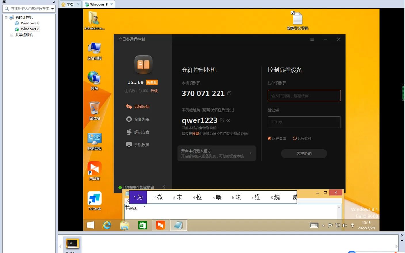Switch to Notepad on taskbar
Screen dimensions: 405x253
pyautogui.click(x=178, y=225)
